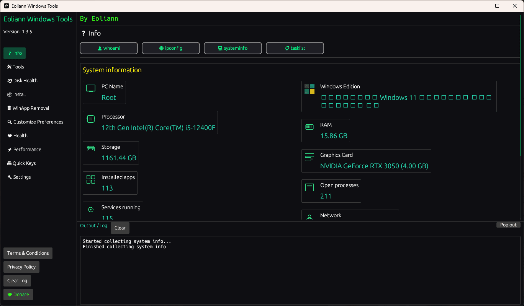Click the magnifier icon beside Customize Preferences
The height and width of the screenshot is (306, 524).
10,122
